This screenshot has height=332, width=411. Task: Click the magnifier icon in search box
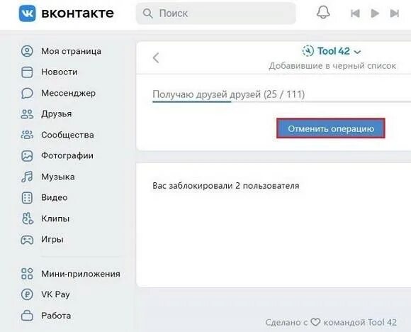point(148,13)
